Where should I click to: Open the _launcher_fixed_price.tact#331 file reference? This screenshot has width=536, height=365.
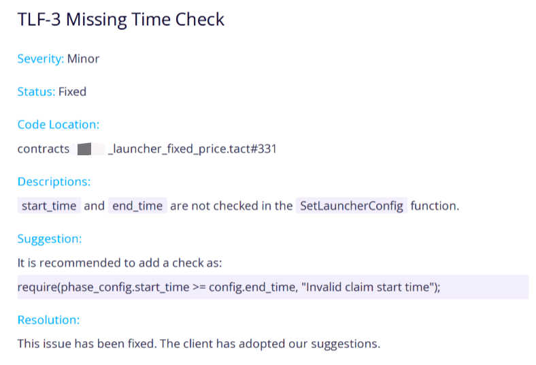click(191, 148)
